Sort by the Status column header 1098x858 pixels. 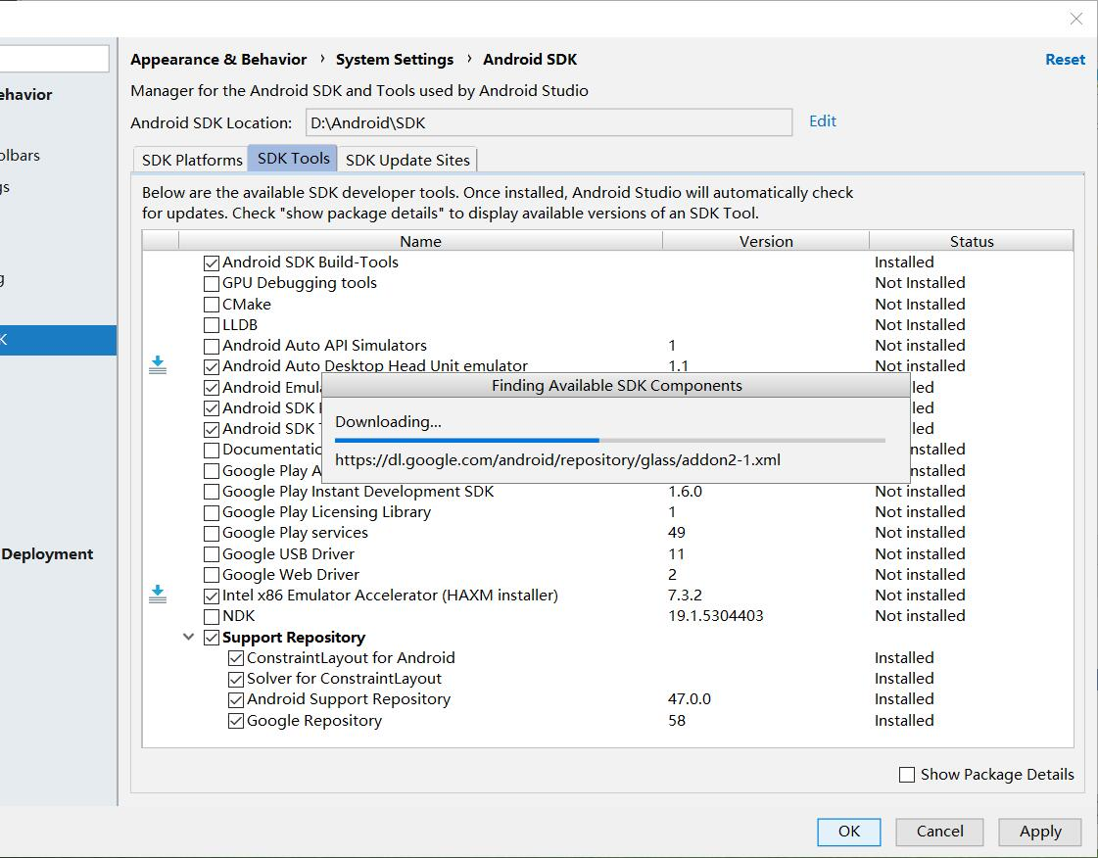pyautogui.click(x=972, y=241)
